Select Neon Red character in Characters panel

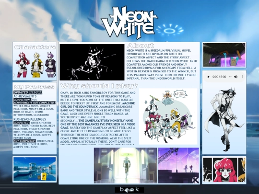click(23, 64)
